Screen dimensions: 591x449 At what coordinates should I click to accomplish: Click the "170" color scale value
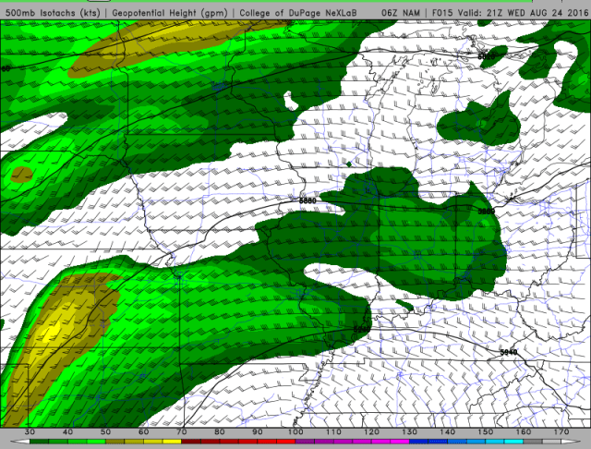click(x=561, y=432)
